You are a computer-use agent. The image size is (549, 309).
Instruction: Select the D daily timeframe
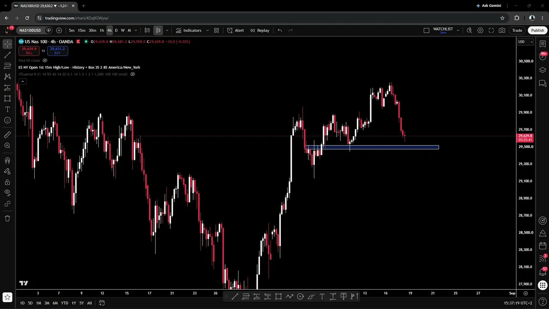116,30
